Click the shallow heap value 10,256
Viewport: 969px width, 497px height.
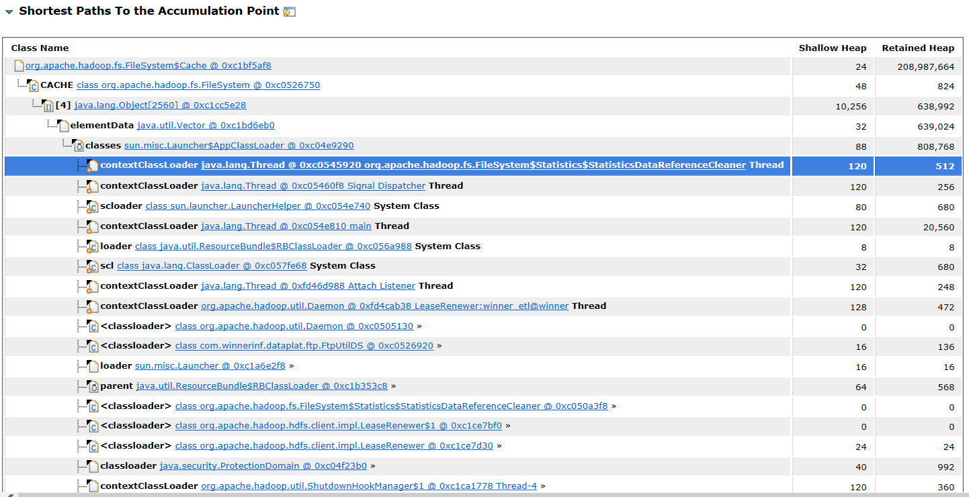coord(850,107)
